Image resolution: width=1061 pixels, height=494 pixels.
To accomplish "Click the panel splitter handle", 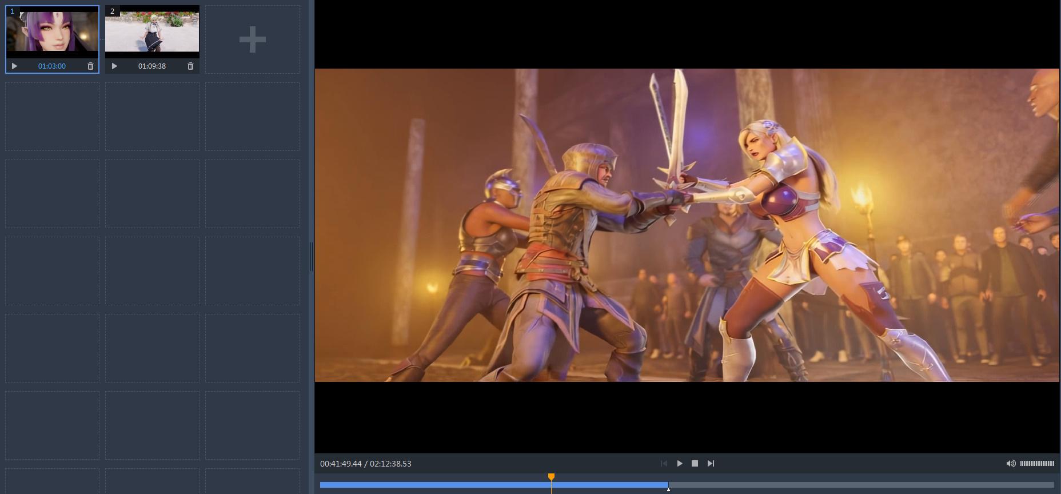I will (x=312, y=257).
